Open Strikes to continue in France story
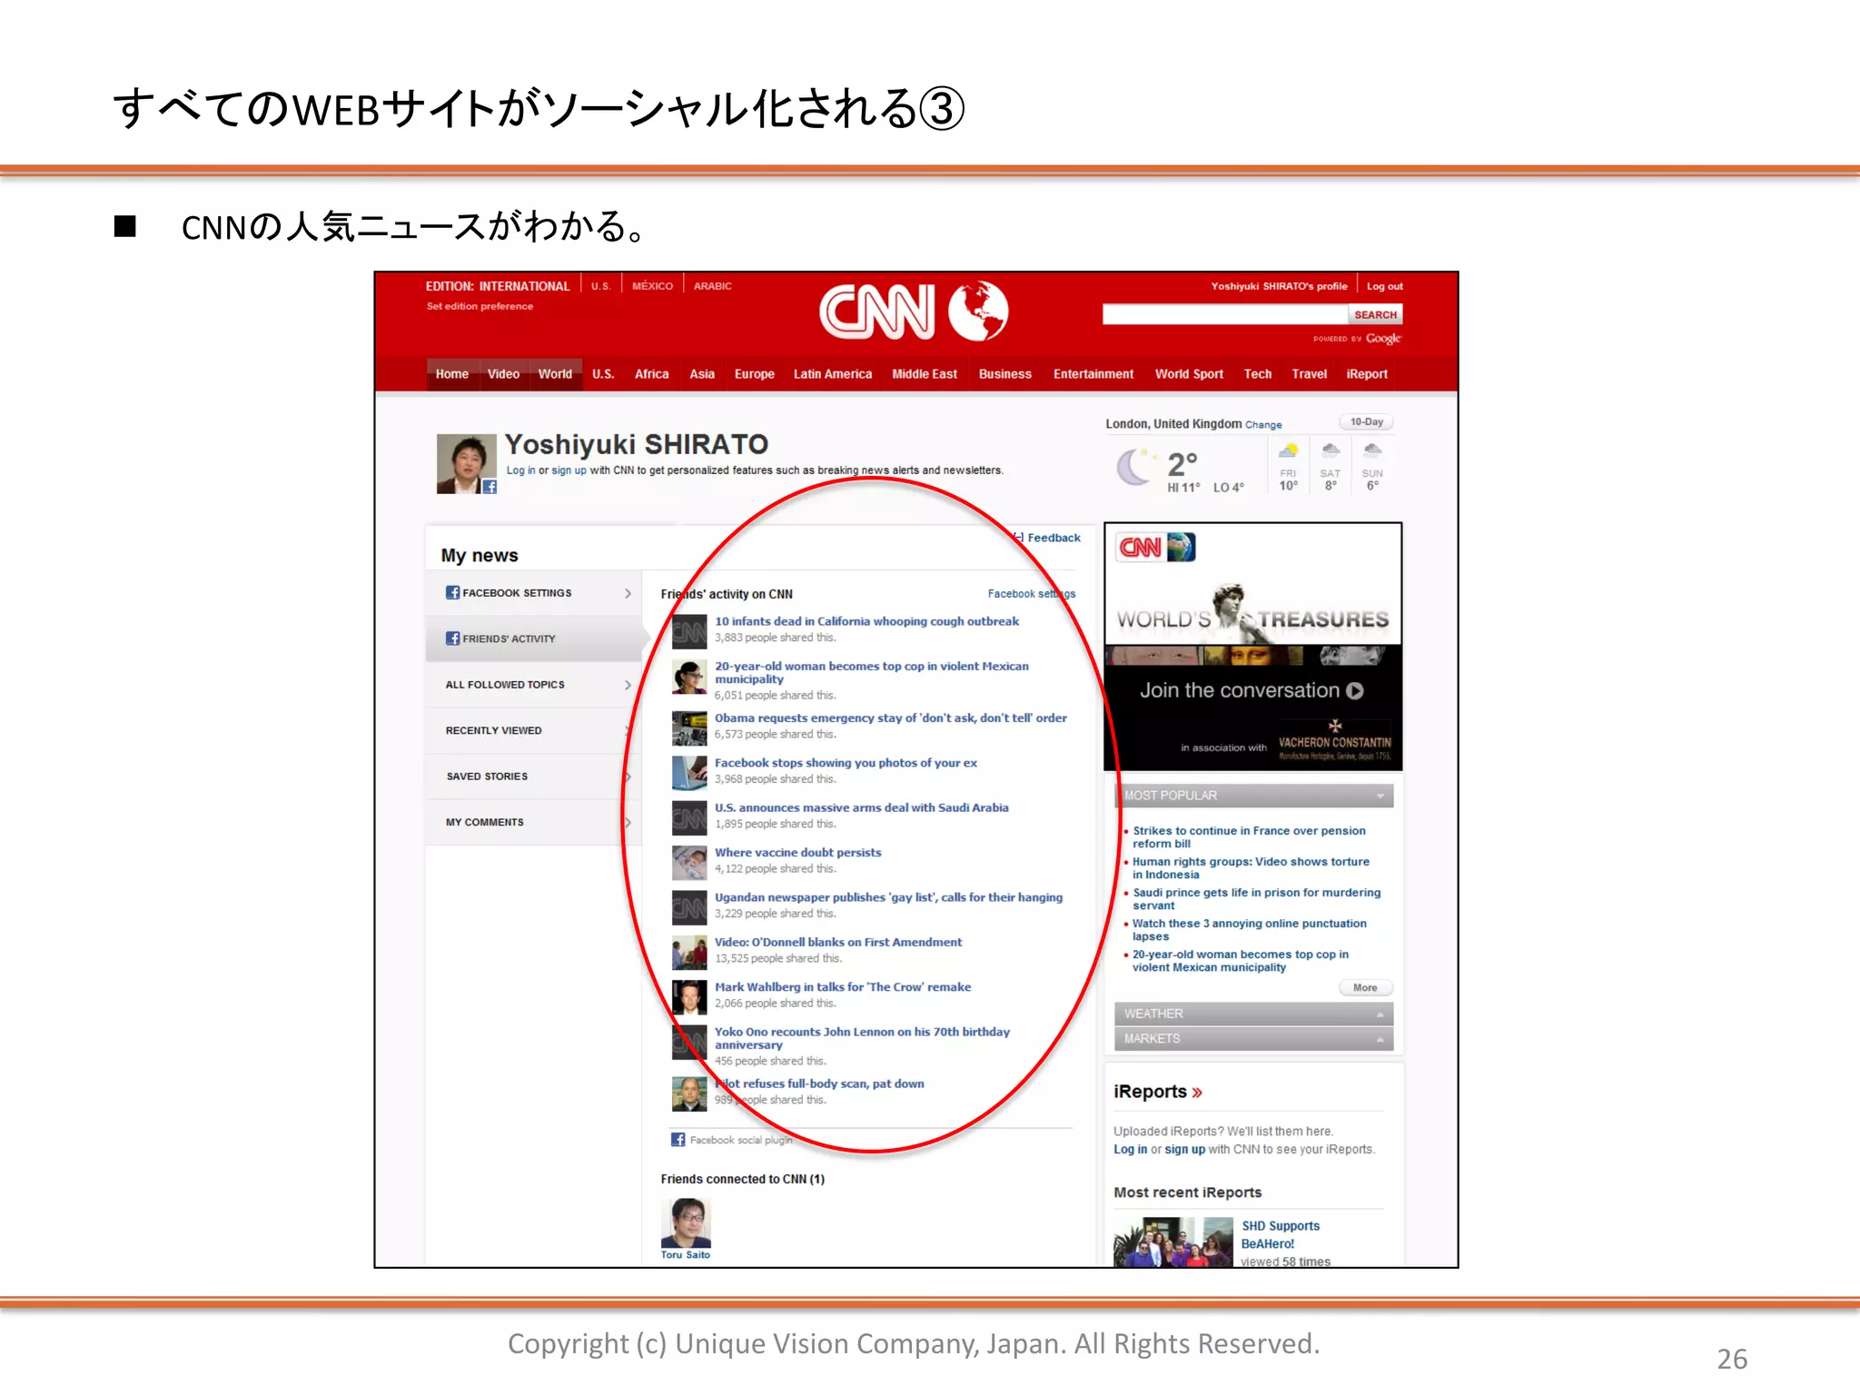 click(x=1249, y=837)
